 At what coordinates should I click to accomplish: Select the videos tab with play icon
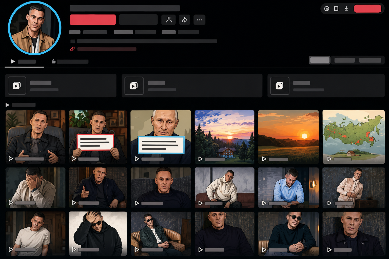(x=23, y=61)
